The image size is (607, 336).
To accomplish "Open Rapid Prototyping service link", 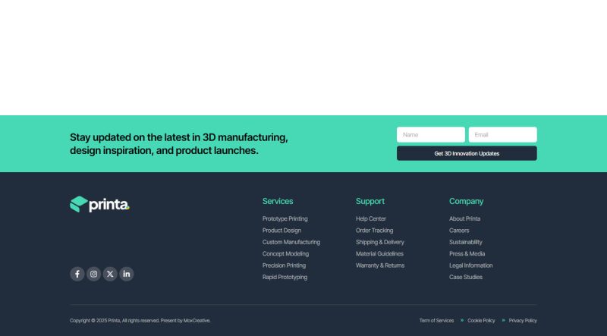I will (x=285, y=278).
